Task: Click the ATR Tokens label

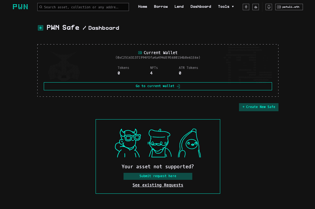Action: click(189, 68)
